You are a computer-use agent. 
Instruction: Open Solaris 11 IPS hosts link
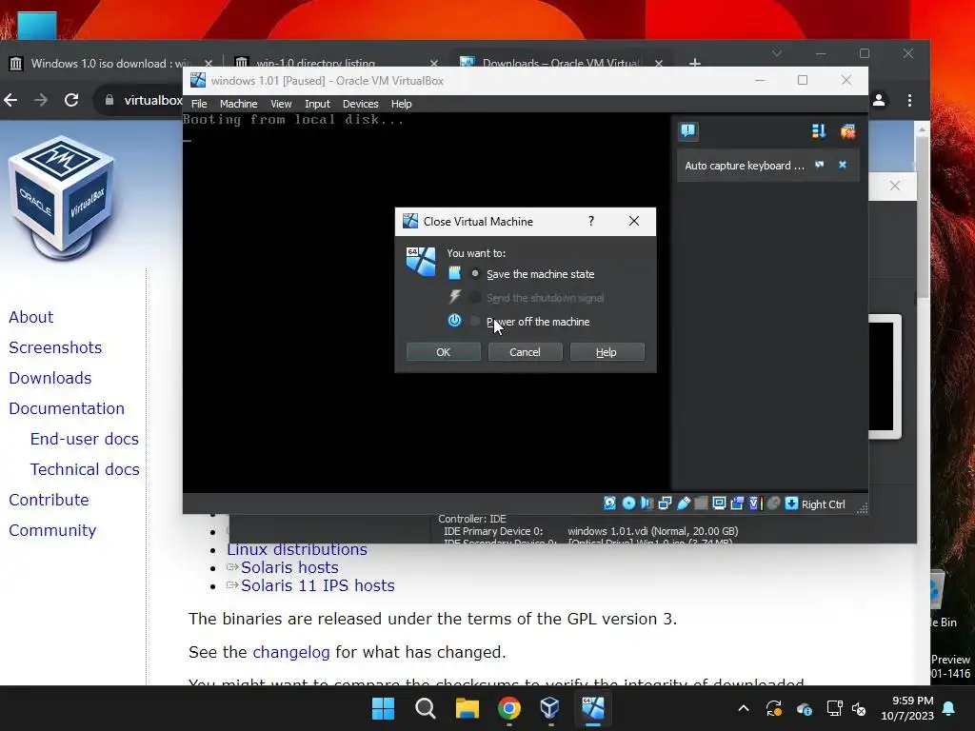[x=318, y=585]
